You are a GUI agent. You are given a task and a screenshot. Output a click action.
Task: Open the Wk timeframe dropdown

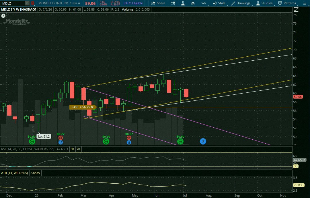click(x=204, y=3)
